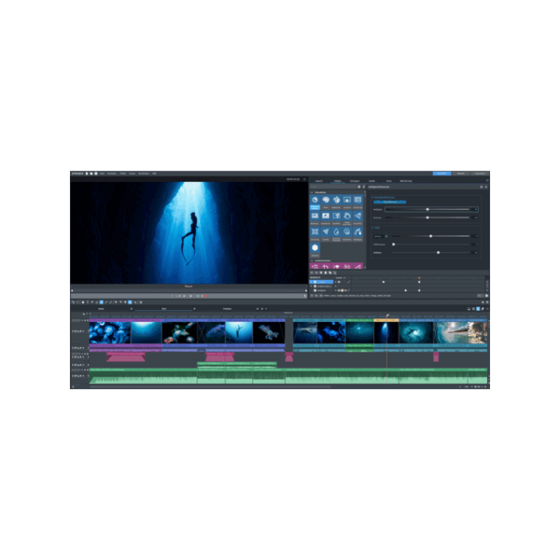
Task: Expand the second keyframe tree row
Action: (x=312, y=287)
